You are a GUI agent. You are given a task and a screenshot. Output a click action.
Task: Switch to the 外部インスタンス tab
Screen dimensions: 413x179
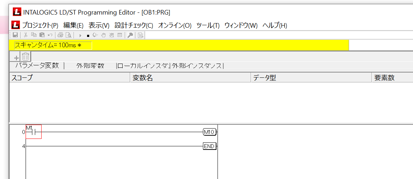click(197, 66)
